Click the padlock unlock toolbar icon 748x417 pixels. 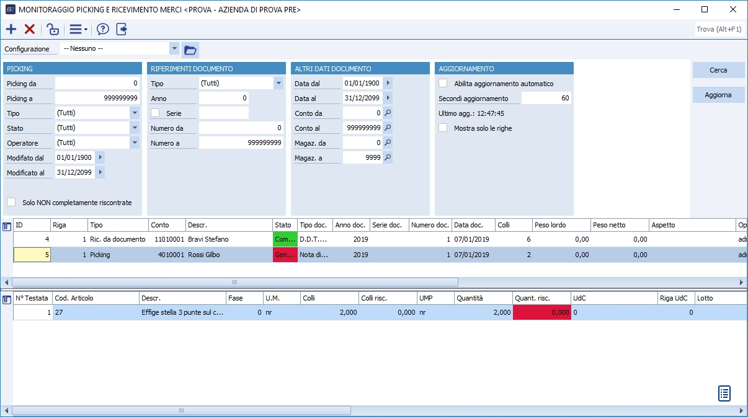click(53, 29)
